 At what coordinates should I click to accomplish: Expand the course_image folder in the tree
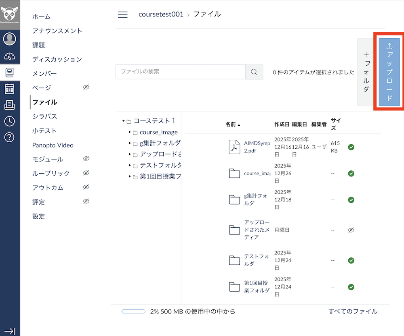click(x=130, y=132)
